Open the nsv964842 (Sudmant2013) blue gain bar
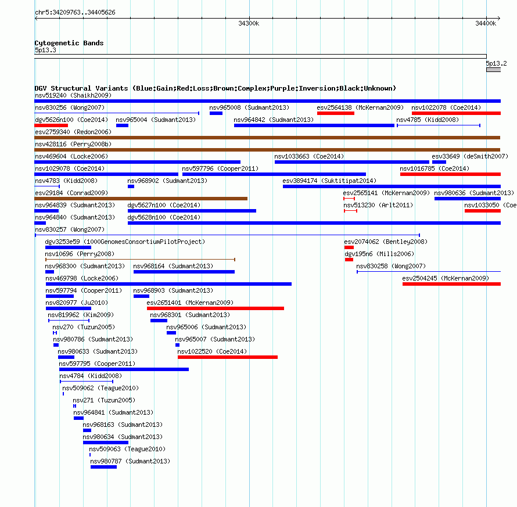 (314, 125)
